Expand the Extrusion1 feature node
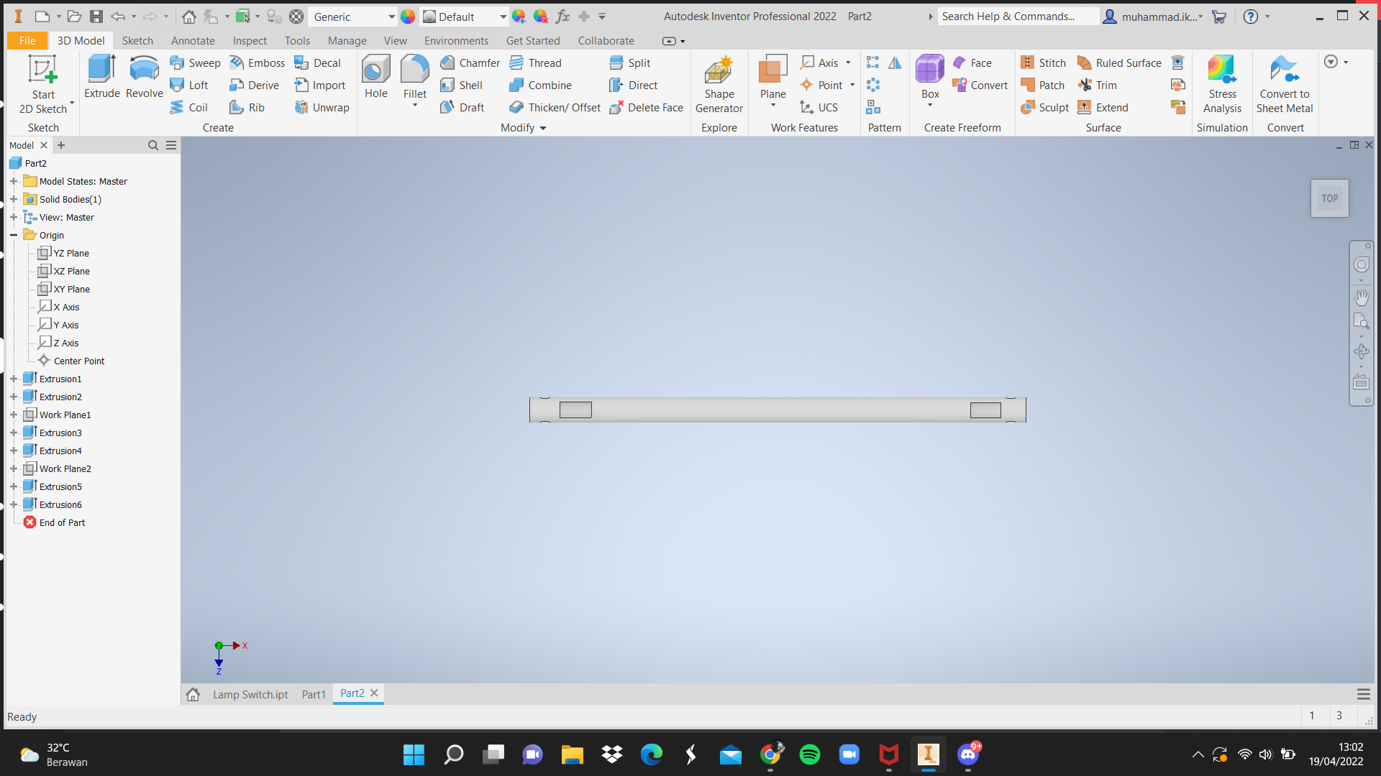This screenshot has width=1381, height=776. coord(14,379)
